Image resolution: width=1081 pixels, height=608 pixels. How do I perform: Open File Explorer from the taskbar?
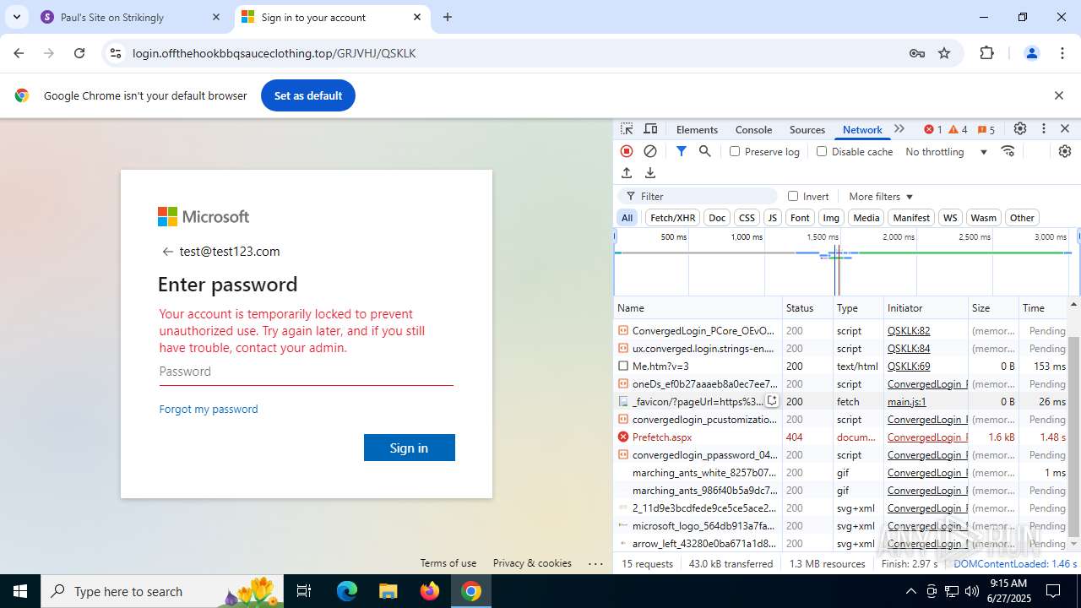(x=388, y=591)
